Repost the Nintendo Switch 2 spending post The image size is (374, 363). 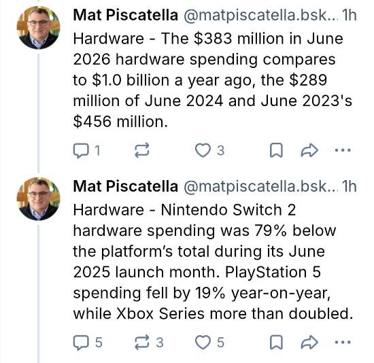pos(149,343)
